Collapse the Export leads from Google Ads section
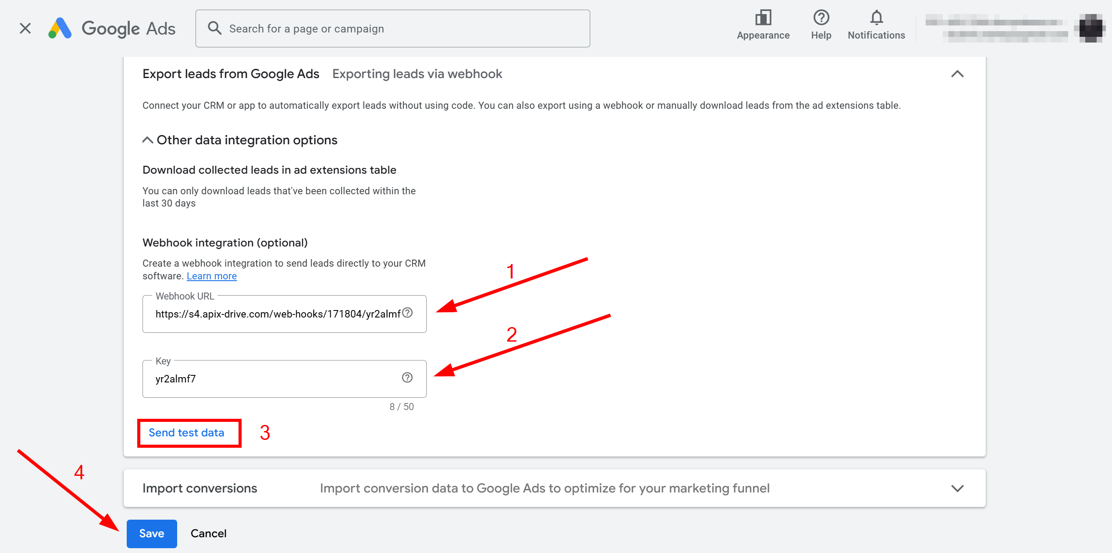The width and height of the screenshot is (1112, 553). 957,74
